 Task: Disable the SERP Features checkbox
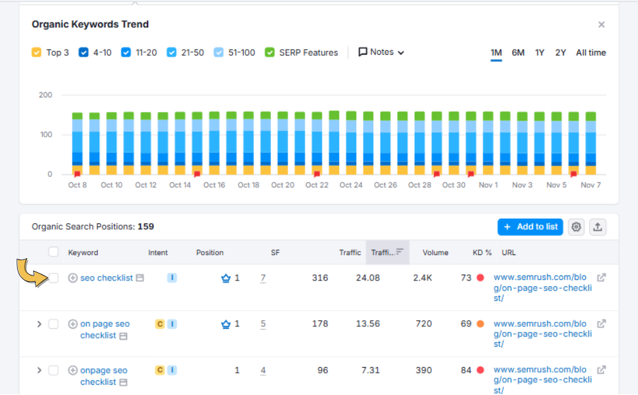click(x=269, y=53)
